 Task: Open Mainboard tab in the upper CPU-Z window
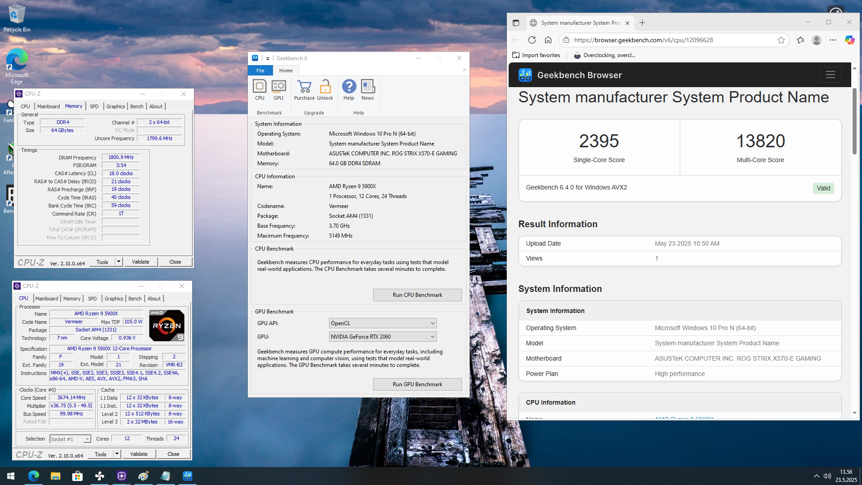coord(48,106)
